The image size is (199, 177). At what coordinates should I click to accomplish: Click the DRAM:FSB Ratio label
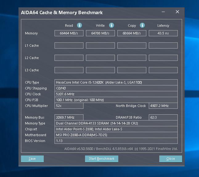click(x=129, y=117)
